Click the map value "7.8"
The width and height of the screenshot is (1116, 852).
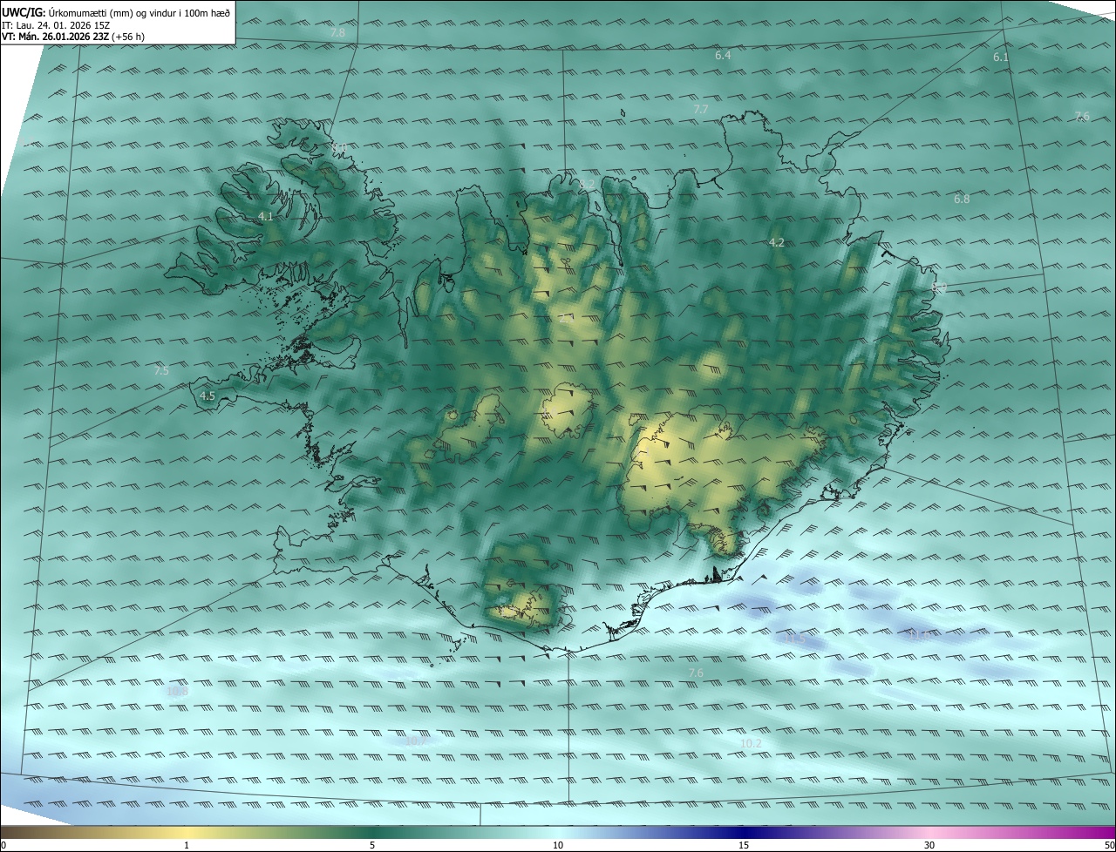click(337, 32)
